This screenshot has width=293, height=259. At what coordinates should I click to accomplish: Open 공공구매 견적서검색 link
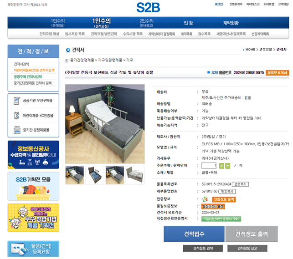tap(28, 76)
